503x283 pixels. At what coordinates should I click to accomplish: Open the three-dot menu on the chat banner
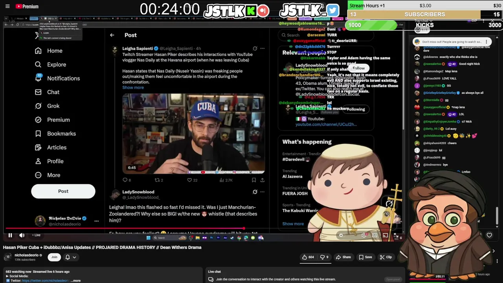pyautogui.click(x=486, y=42)
